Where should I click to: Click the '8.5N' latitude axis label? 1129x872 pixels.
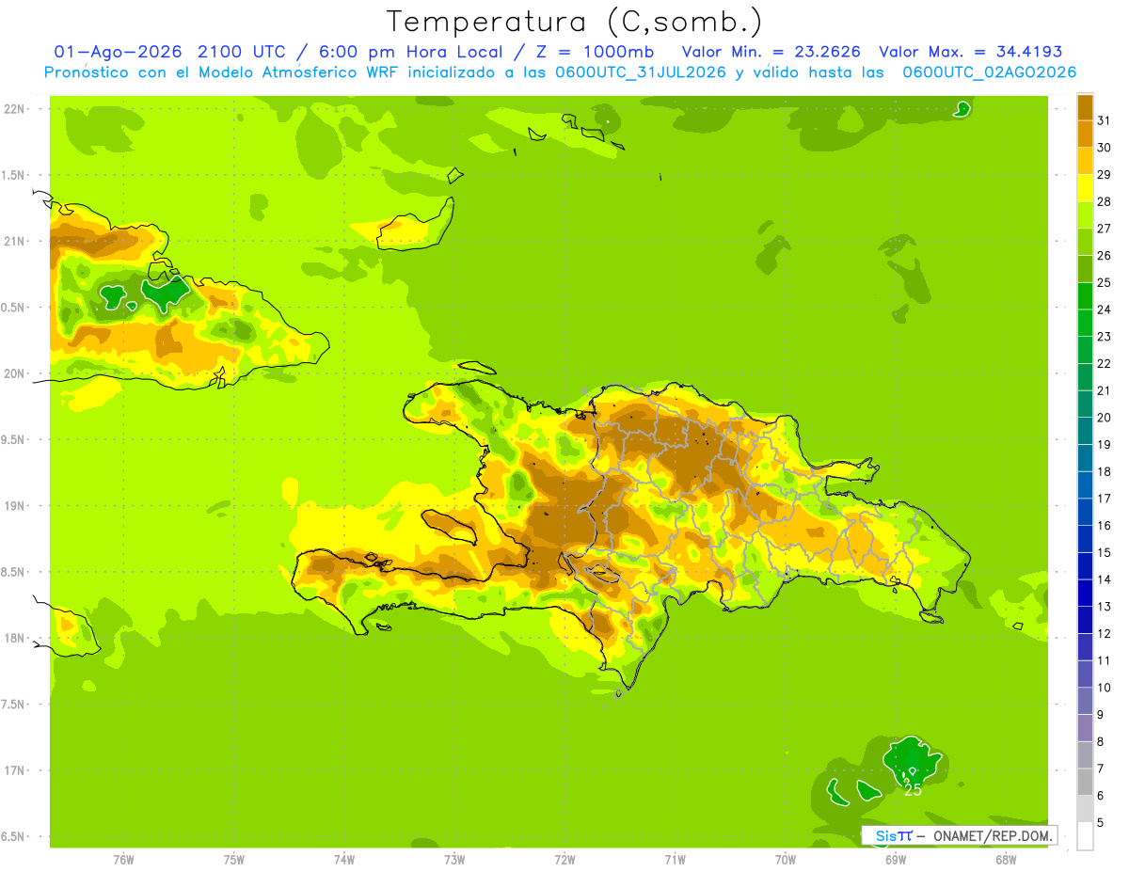pos(14,573)
